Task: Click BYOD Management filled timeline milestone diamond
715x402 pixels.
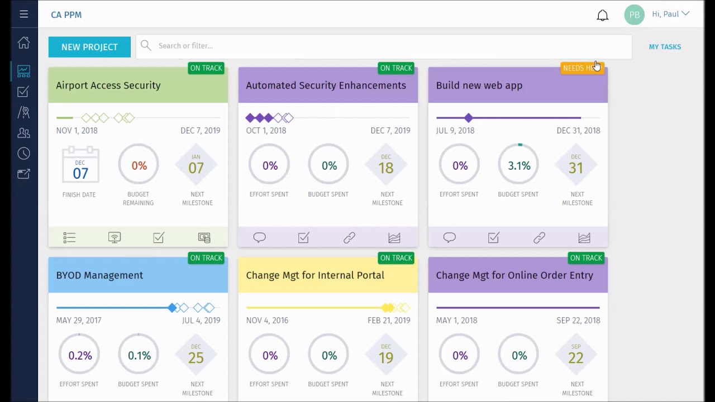Action: point(173,308)
